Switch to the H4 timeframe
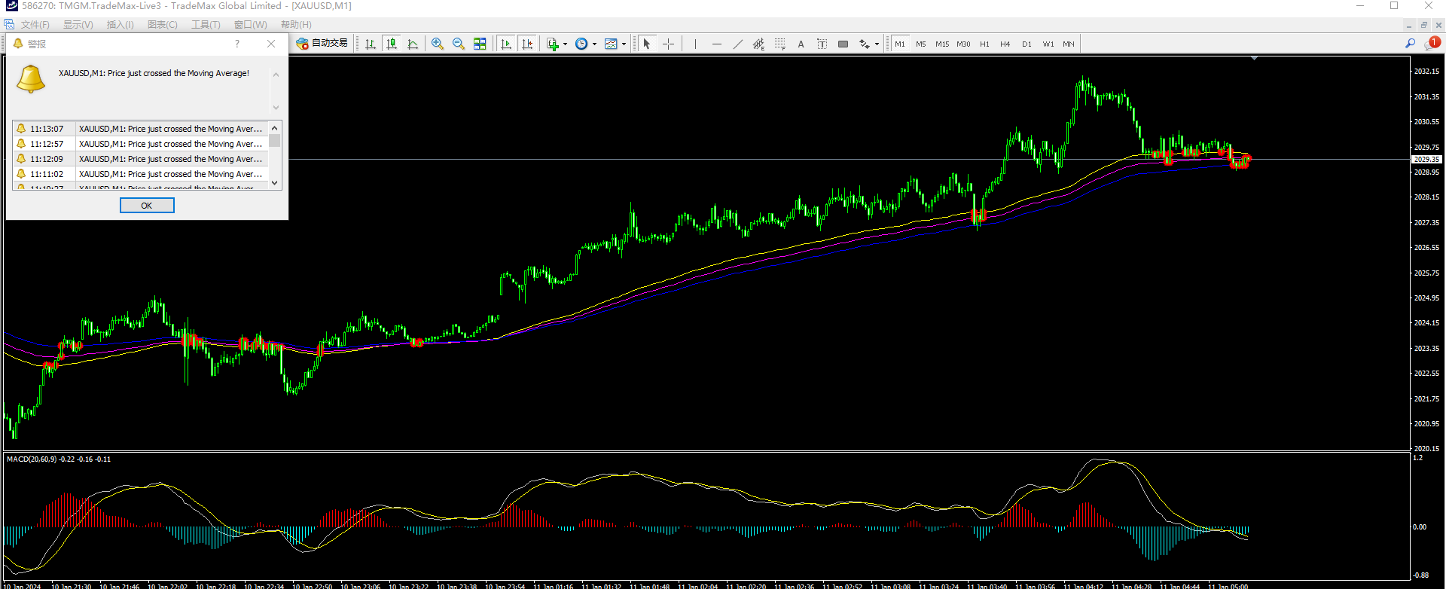This screenshot has width=1446, height=589. tap(1005, 44)
